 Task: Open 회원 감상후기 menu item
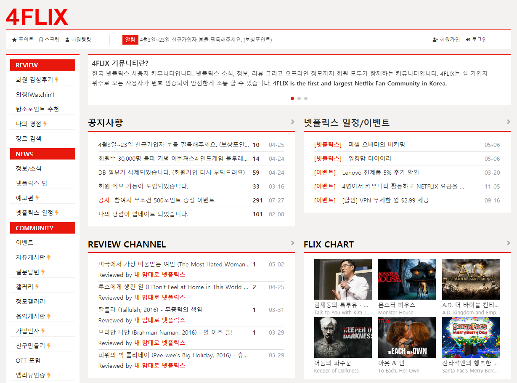(x=37, y=80)
